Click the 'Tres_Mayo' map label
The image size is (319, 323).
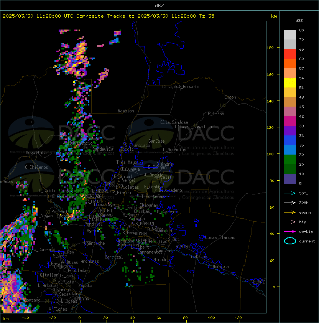127,162
